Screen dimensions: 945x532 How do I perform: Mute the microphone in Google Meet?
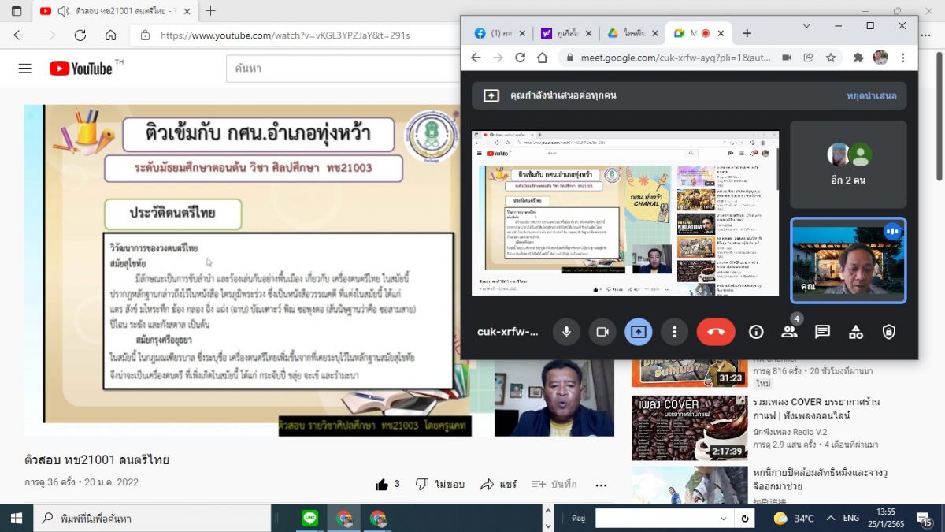pos(565,332)
